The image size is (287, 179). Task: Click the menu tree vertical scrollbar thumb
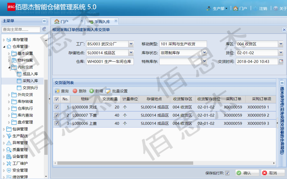(46, 117)
